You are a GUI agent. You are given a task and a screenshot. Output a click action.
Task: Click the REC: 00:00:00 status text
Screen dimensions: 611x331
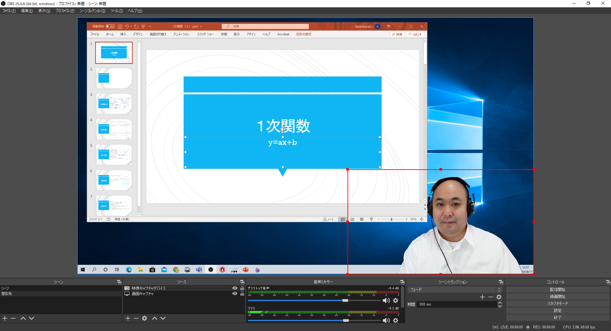tap(544, 327)
